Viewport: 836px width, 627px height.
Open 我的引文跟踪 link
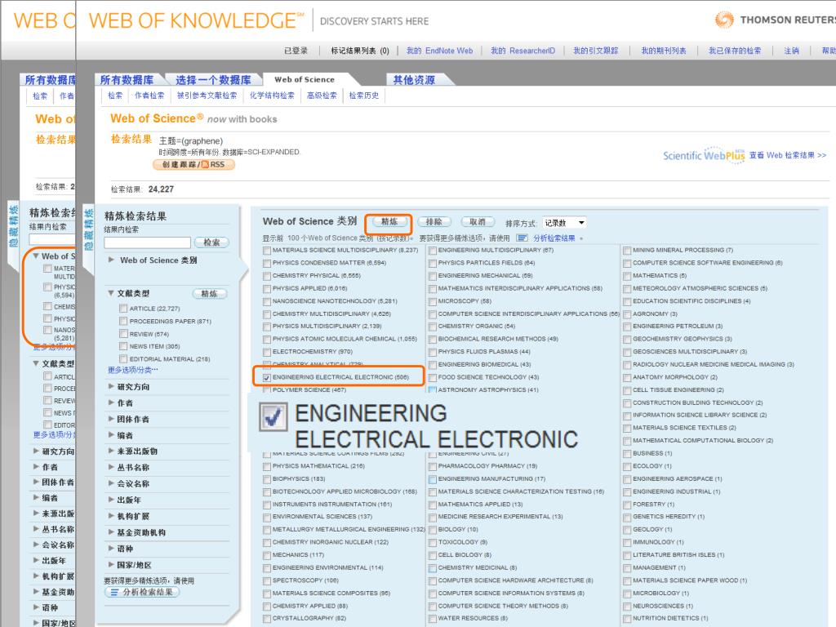595,51
